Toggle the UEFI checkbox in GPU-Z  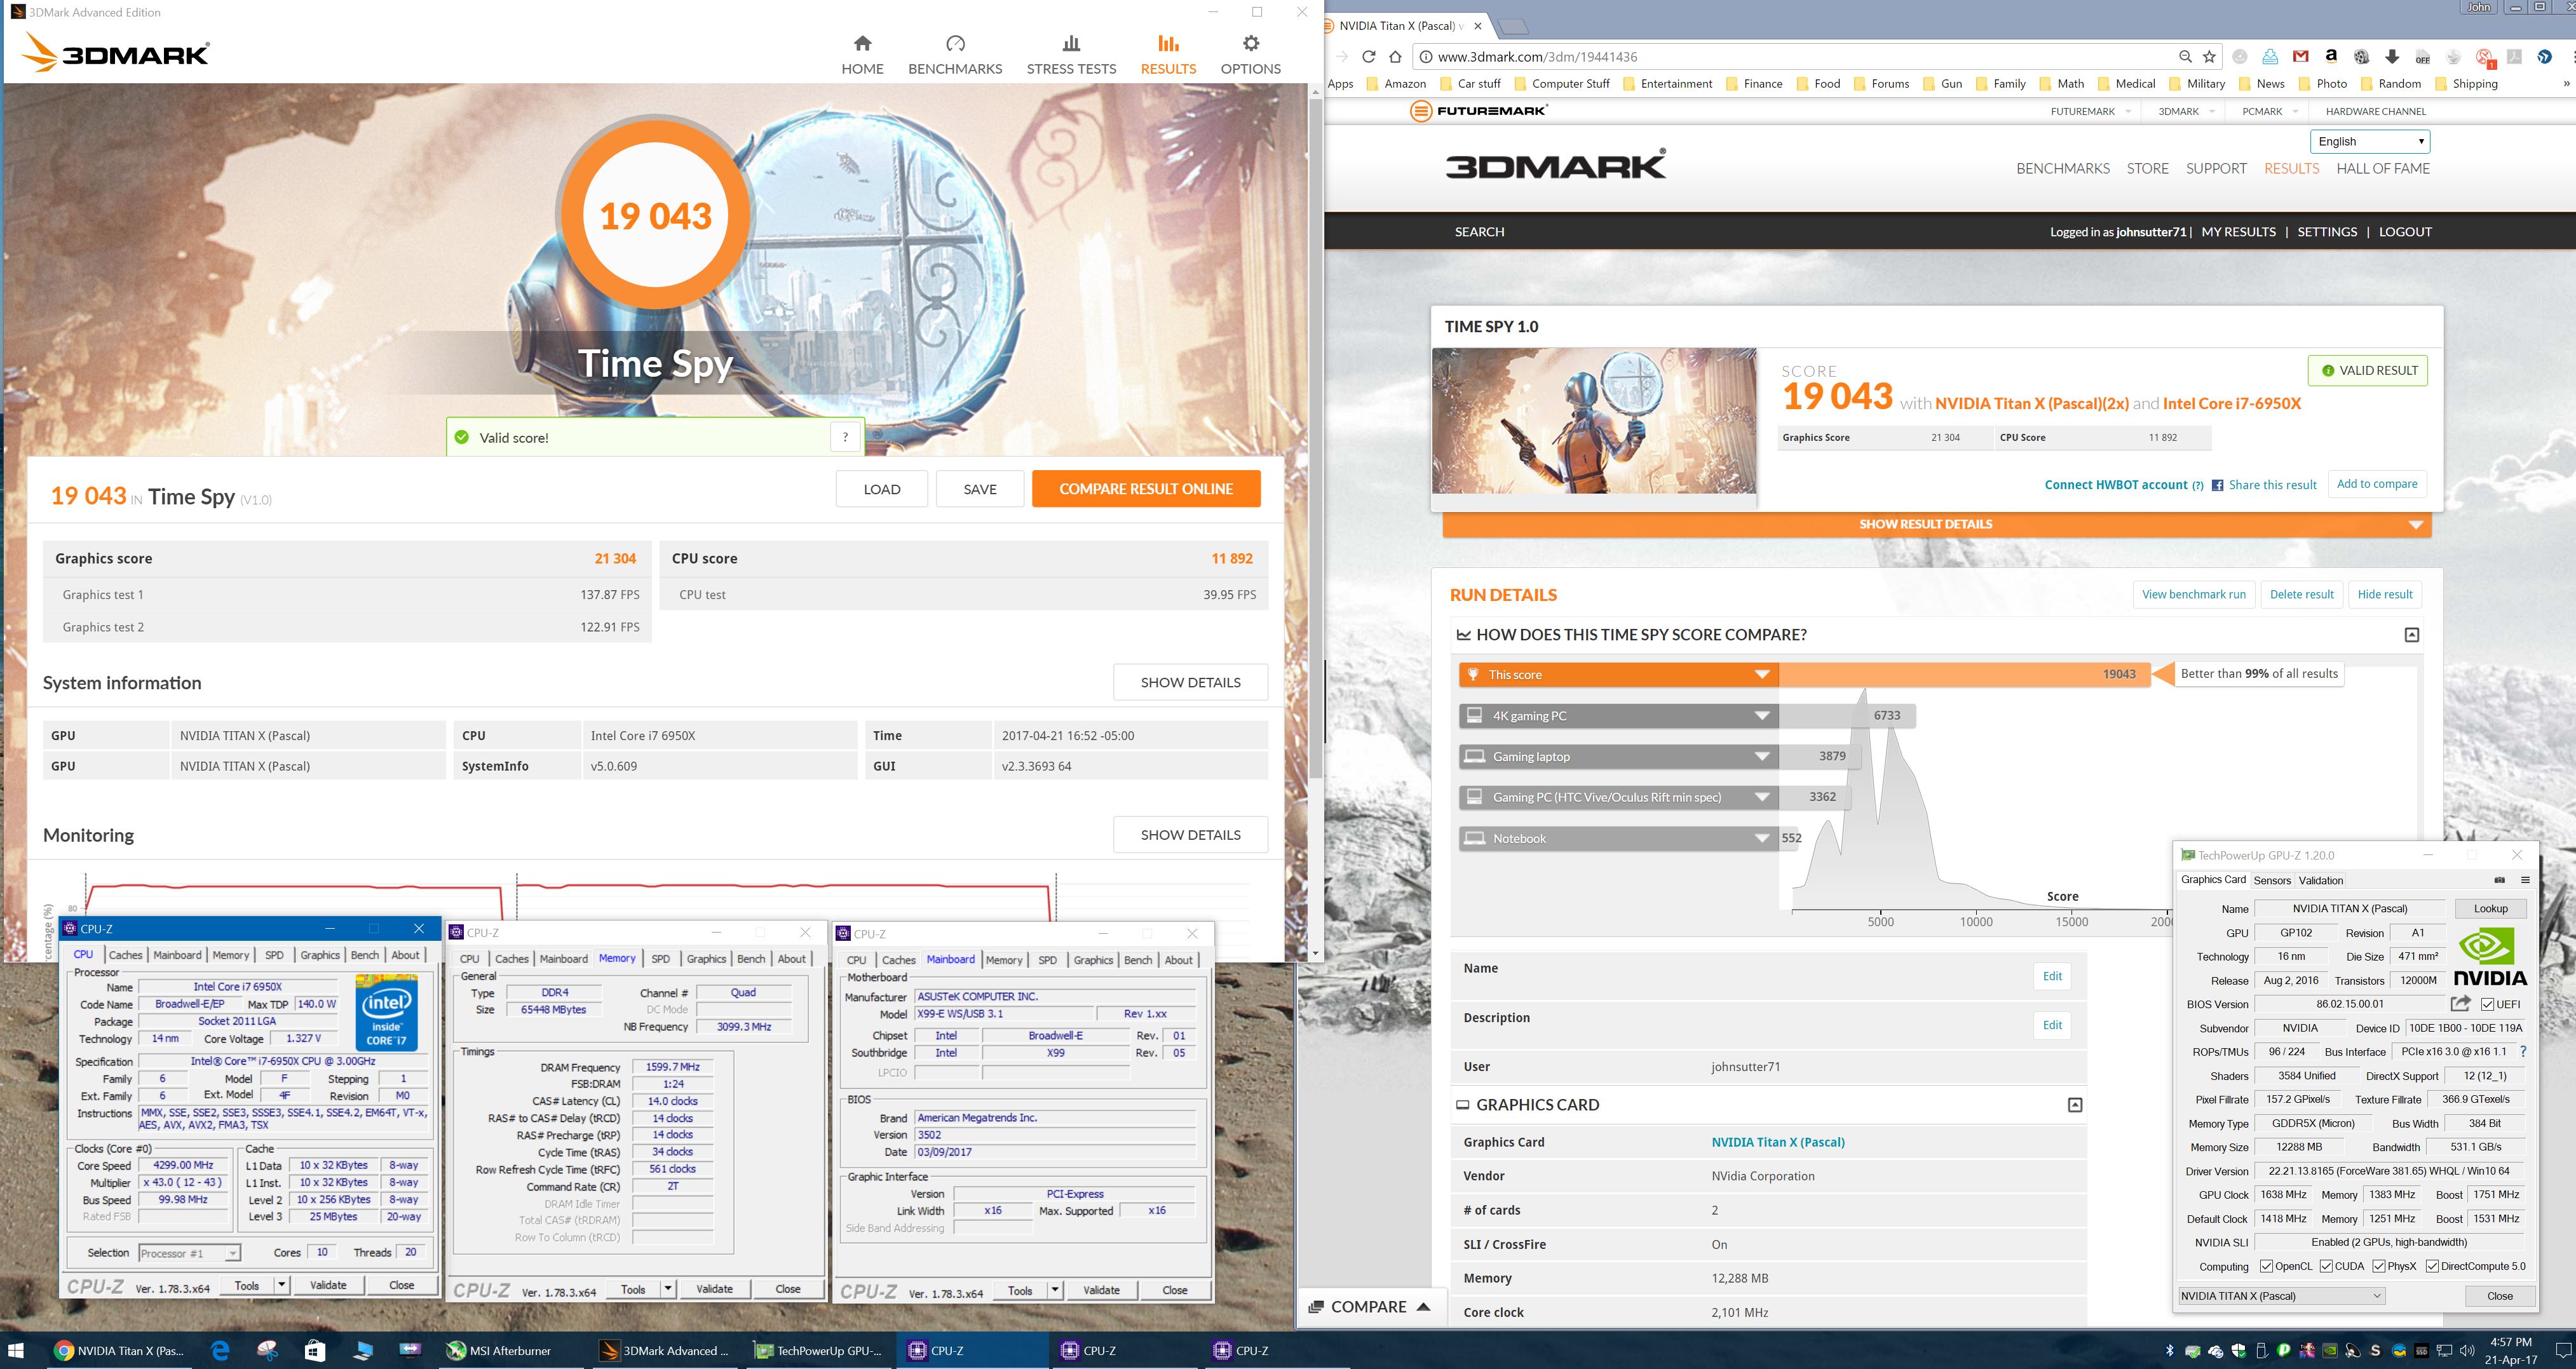tap(2488, 1004)
